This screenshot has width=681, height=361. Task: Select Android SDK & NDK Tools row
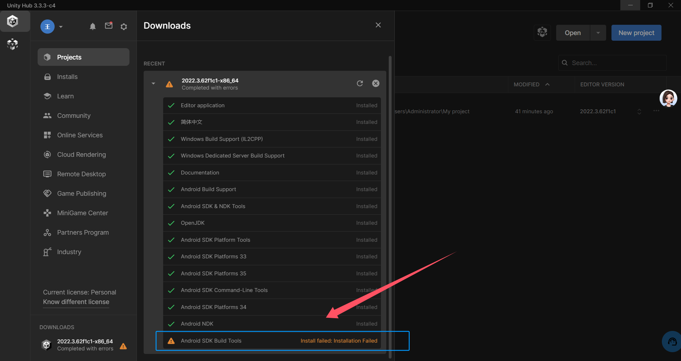[272, 206]
